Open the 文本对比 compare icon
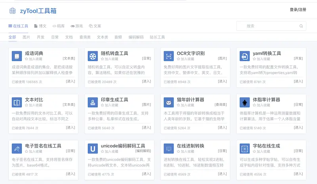Screen dimensions: 317x184 click(x=17, y=102)
